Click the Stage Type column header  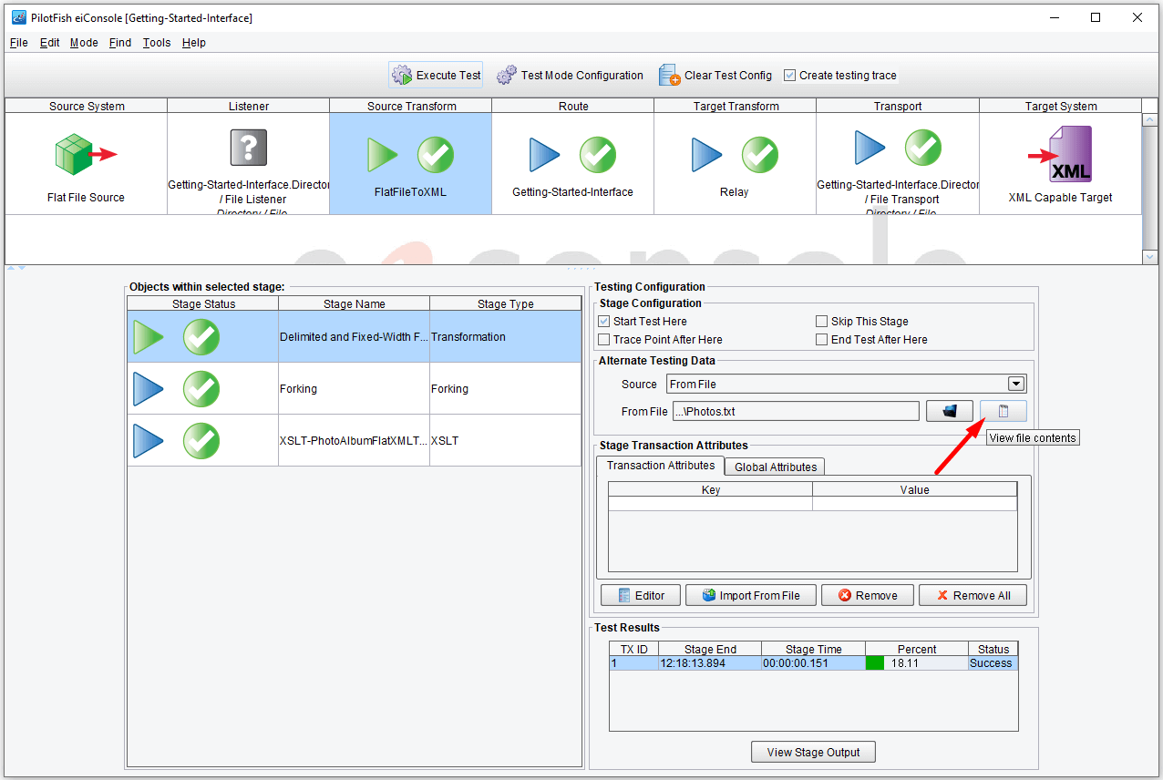click(505, 304)
